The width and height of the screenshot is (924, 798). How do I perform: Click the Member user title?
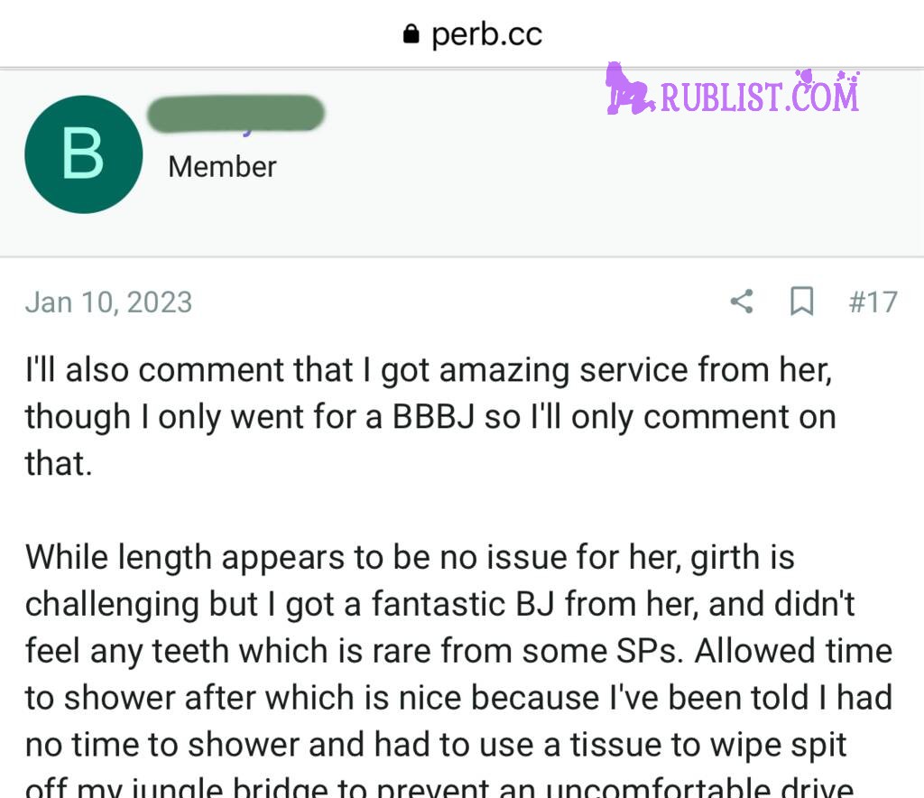point(222,166)
